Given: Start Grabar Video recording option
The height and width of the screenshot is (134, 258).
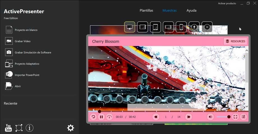Looking at the screenshot, I should coord(18,41).
